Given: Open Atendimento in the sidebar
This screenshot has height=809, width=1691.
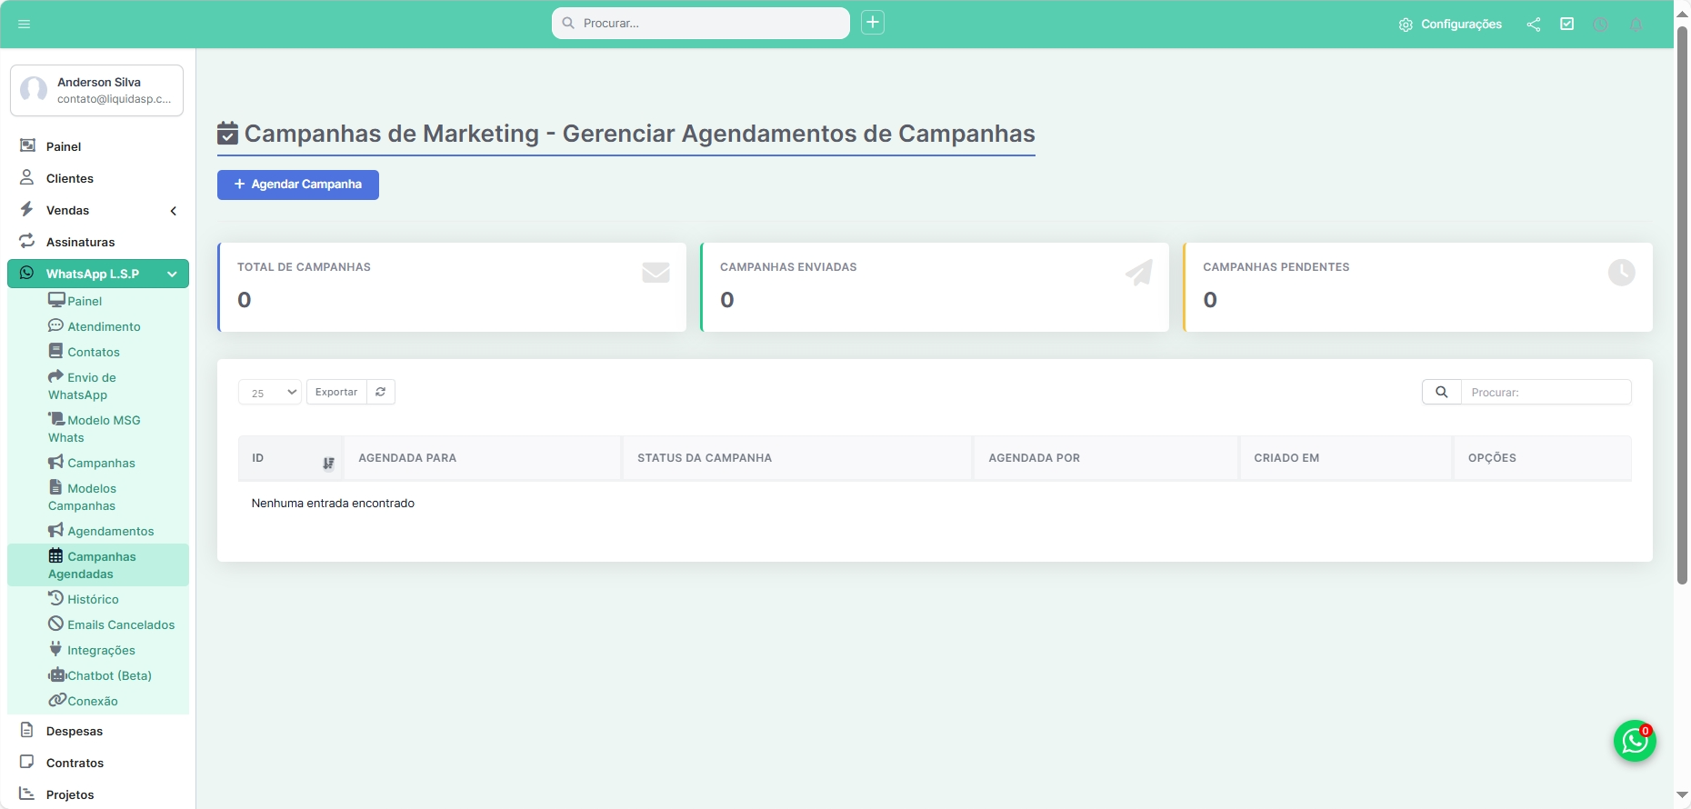Looking at the screenshot, I should [104, 326].
